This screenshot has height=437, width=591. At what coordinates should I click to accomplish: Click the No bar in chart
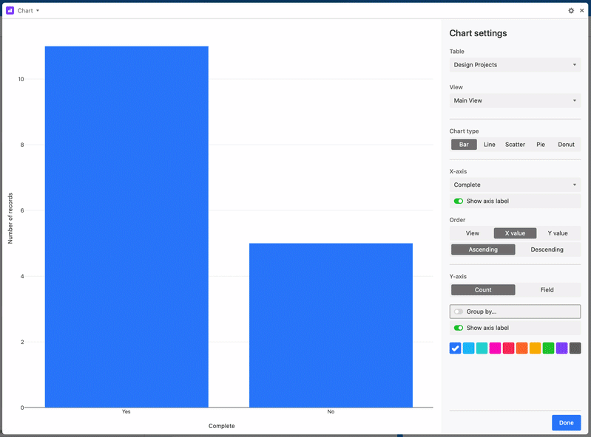click(331, 326)
